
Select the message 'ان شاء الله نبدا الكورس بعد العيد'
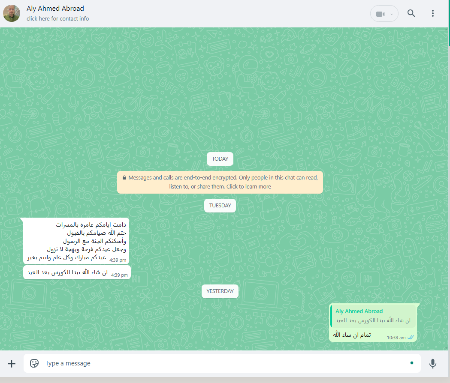[x=77, y=272]
